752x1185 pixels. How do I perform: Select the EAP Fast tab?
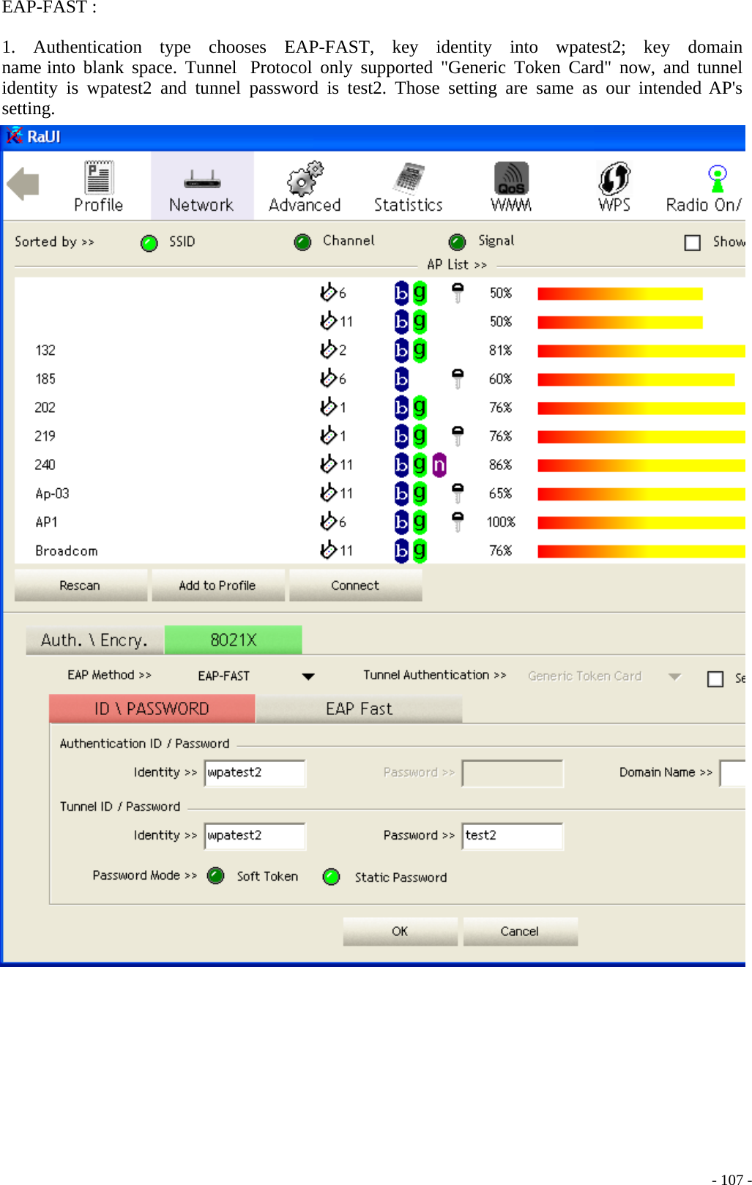click(x=359, y=709)
